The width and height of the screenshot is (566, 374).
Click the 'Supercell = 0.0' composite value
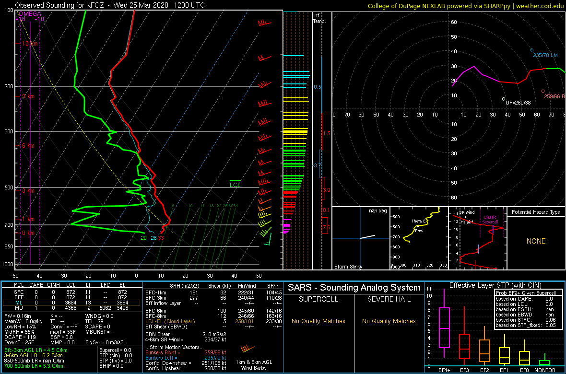coord(116,350)
